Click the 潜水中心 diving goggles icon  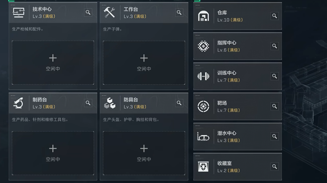click(203, 136)
